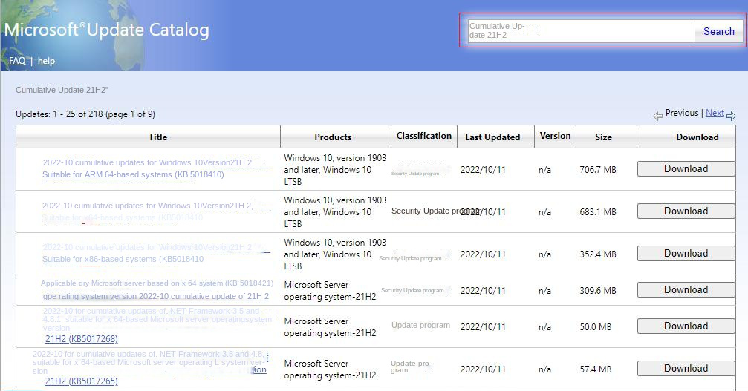Go to the Next results page link
This screenshot has height=391, width=748.
(715, 113)
